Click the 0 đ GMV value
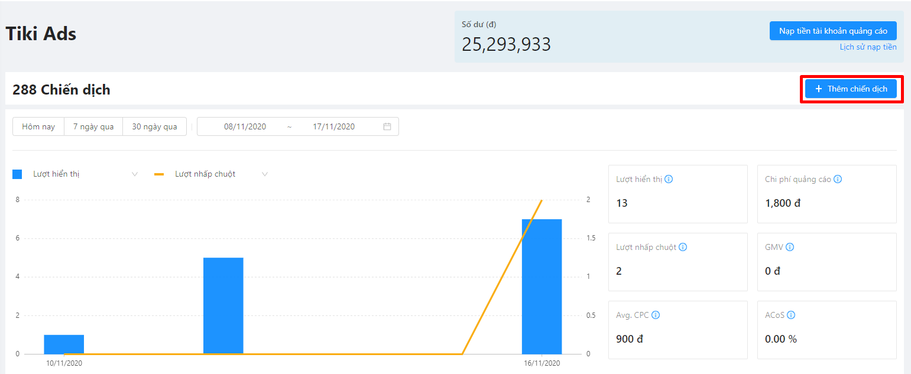The height and width of the screenshot is (374, 911). click(x=773, y=271)
